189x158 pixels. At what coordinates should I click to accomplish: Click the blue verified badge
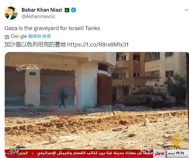[73, 10]
